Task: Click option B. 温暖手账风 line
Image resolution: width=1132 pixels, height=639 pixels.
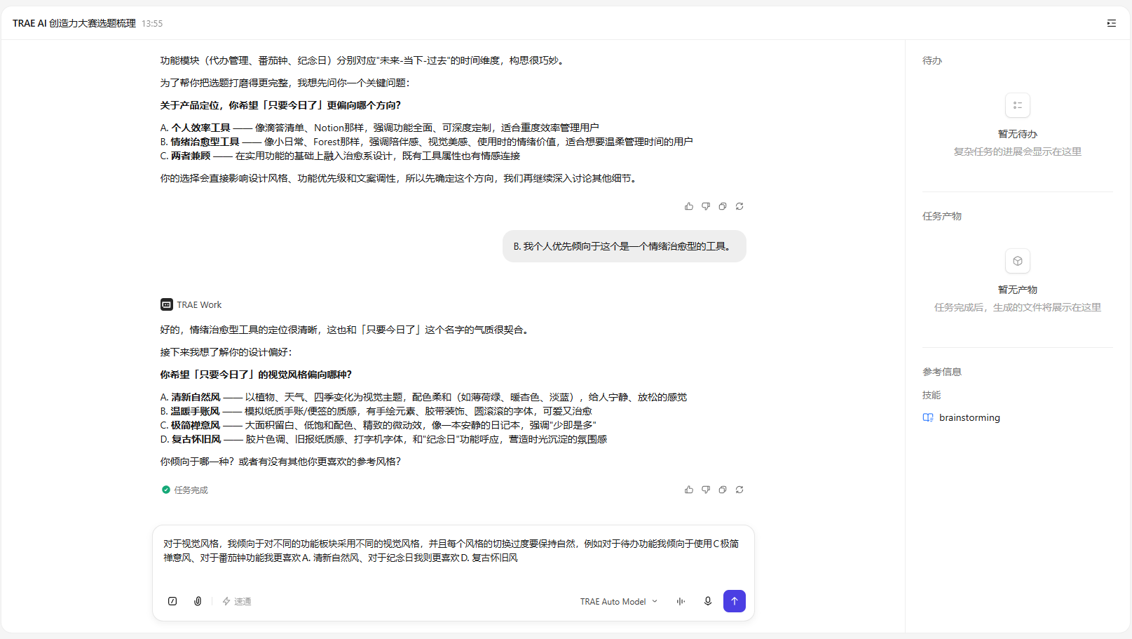Action: coord(376,411)
